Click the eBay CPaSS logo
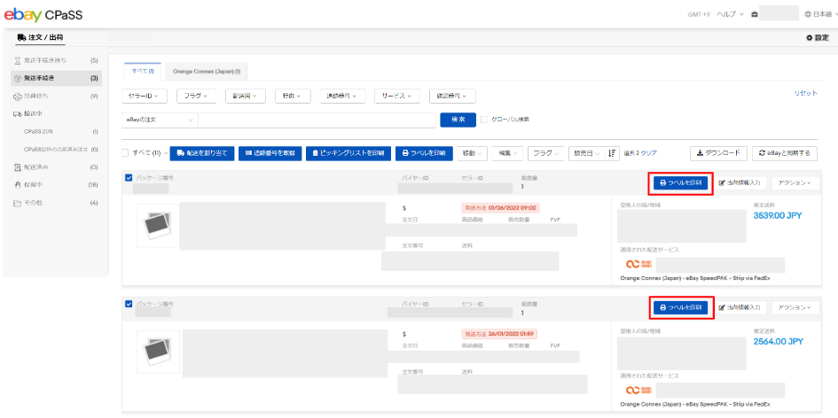 53,15
